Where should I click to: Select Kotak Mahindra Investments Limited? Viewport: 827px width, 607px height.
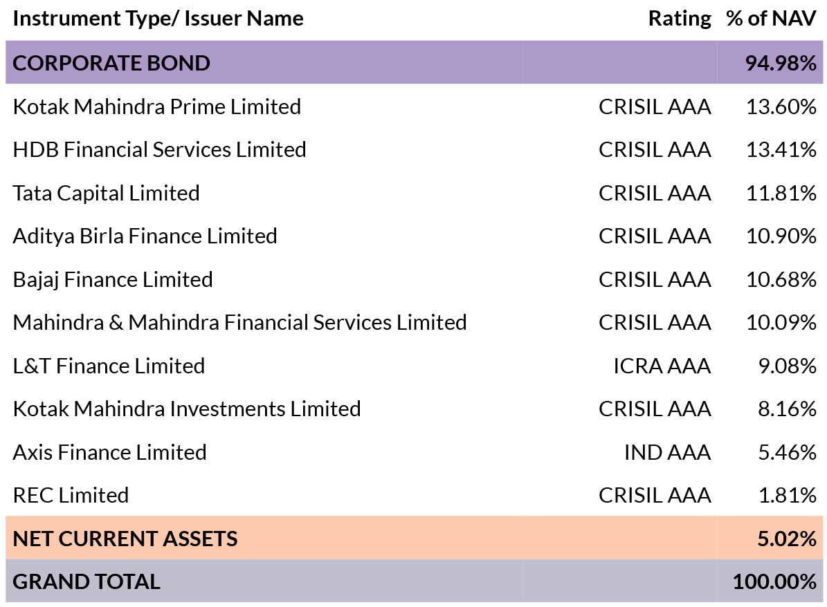click(x=187, y=409)
